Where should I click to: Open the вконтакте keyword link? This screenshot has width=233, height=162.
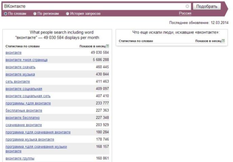point(14,53)
